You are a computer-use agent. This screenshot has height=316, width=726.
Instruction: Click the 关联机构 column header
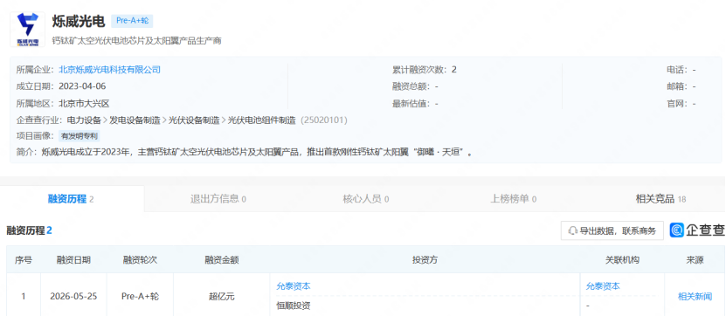tap(622, 260)
